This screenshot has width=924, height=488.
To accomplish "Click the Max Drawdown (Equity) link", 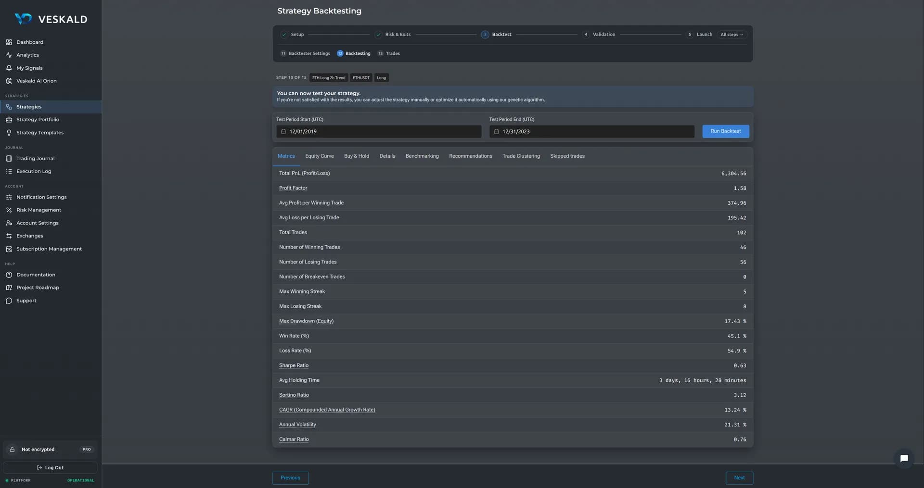I will click(x=306, y=321).
